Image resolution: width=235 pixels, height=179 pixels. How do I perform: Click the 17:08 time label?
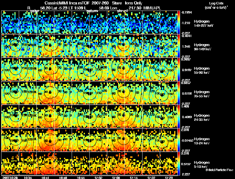point(116,178)
